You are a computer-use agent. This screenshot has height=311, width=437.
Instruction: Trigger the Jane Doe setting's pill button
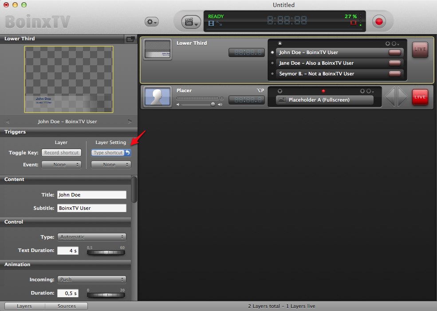pyautogui.click(x=395, y=63)
